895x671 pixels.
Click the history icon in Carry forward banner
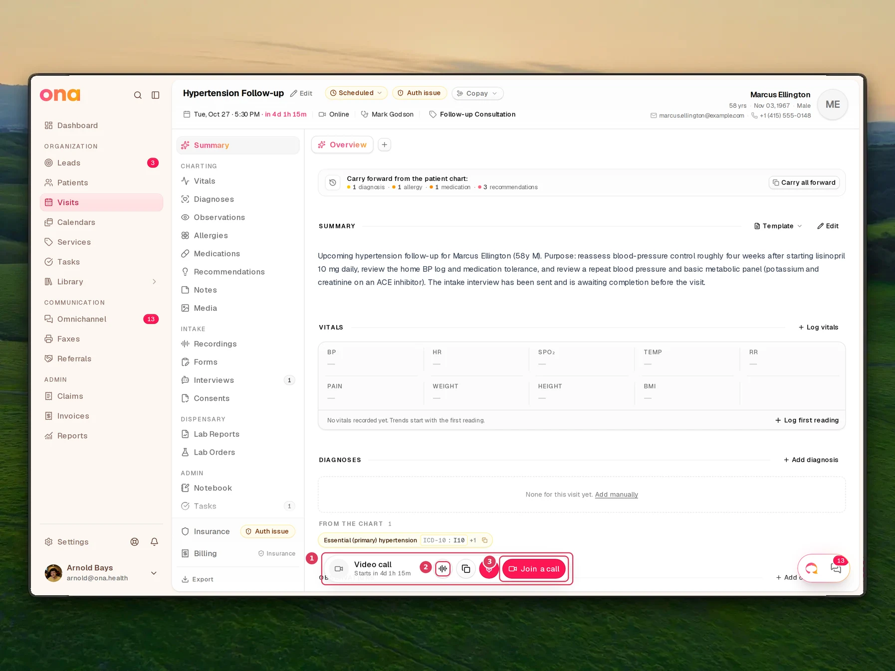(x=333, y=182)
